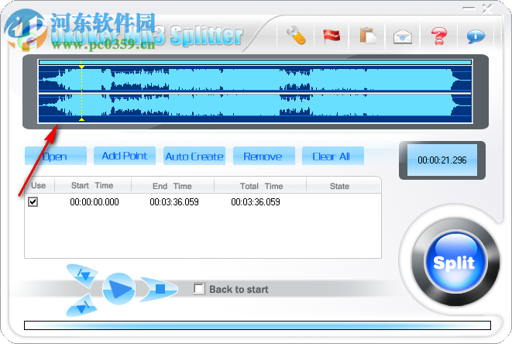Click the big round Split button
This screenshot has width=512, height=344.
(x=455, y=263)
